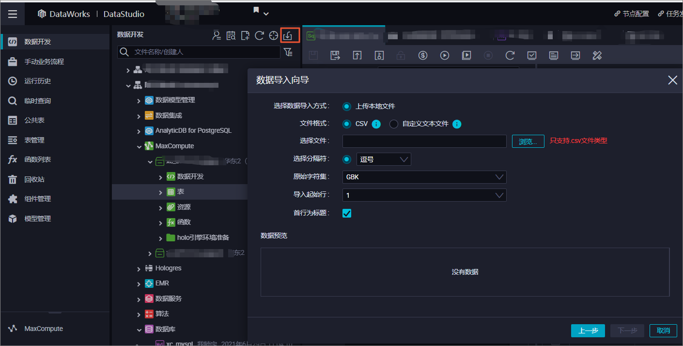Expand the EMR tree node

click(139, 283)
